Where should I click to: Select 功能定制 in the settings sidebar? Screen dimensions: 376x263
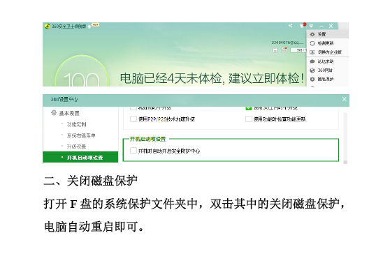[x=76, y=124]
